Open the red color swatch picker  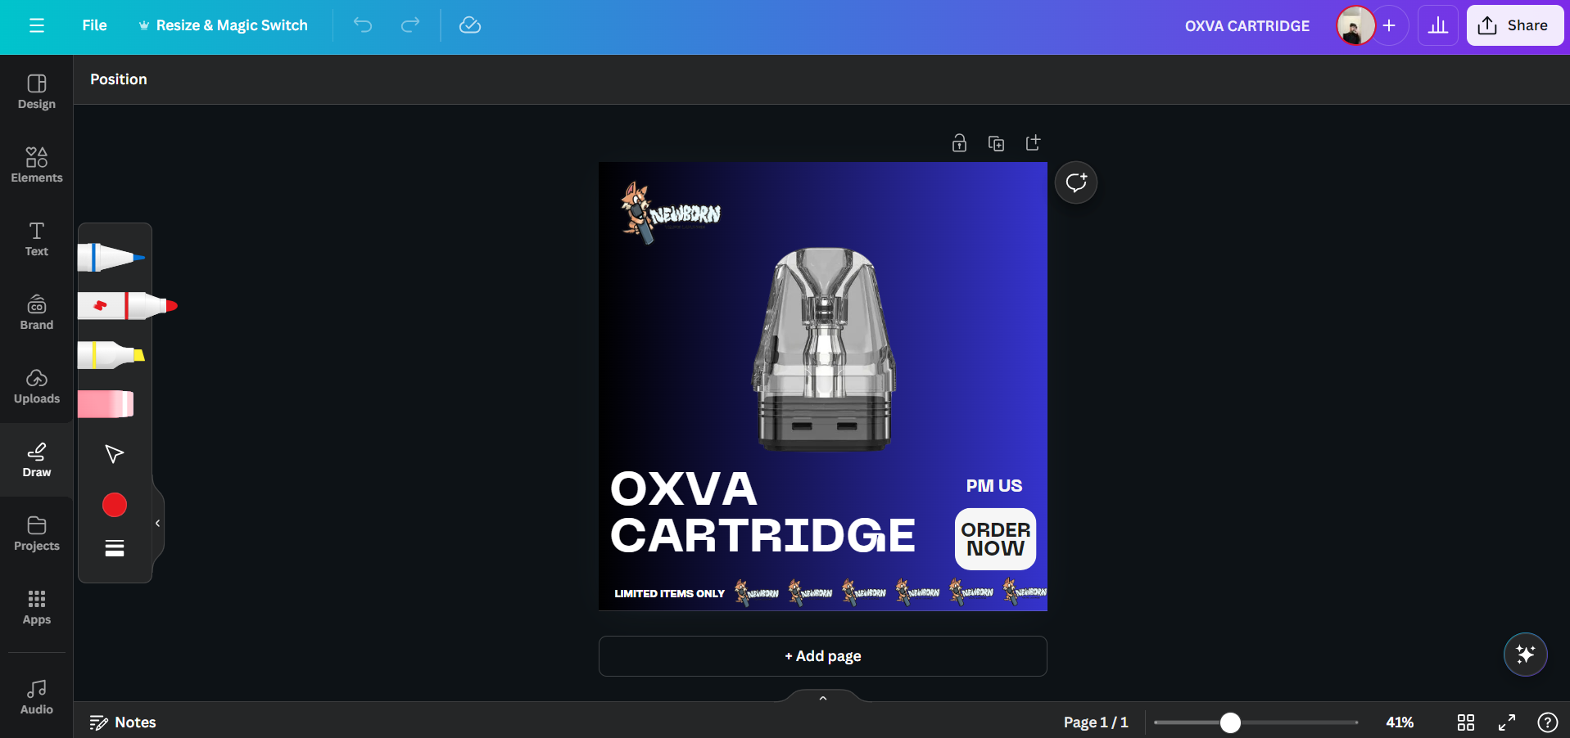click(115, 505)
